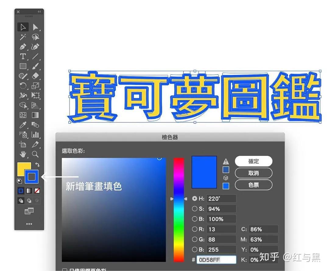Screen dimensions: 329x271
Task: Click the C field showing 86%
Action: click(263, 229)
